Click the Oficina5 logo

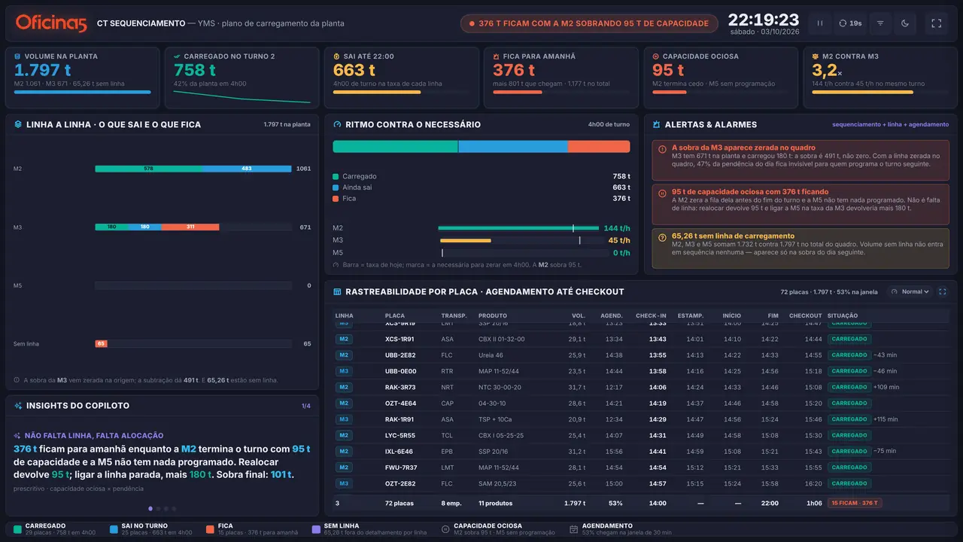click(x=51, y=23)
